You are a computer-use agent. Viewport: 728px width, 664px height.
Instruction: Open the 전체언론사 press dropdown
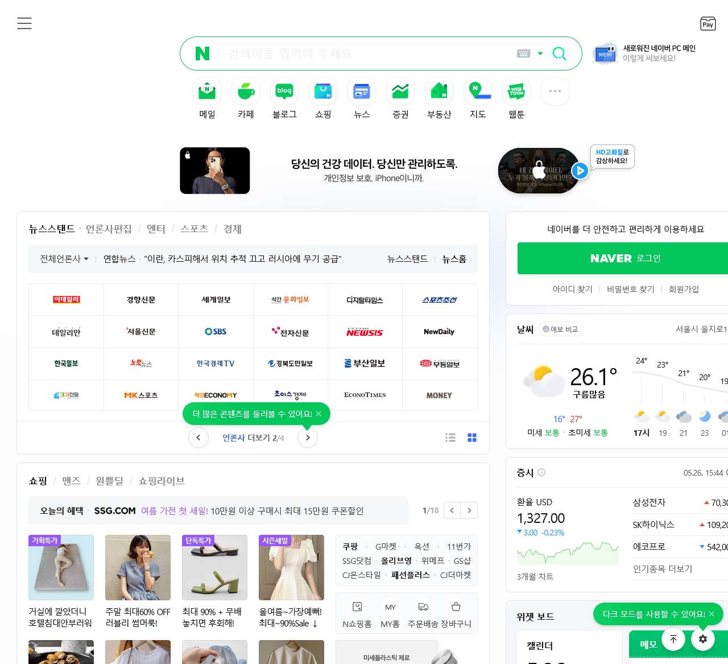[63, 258]
